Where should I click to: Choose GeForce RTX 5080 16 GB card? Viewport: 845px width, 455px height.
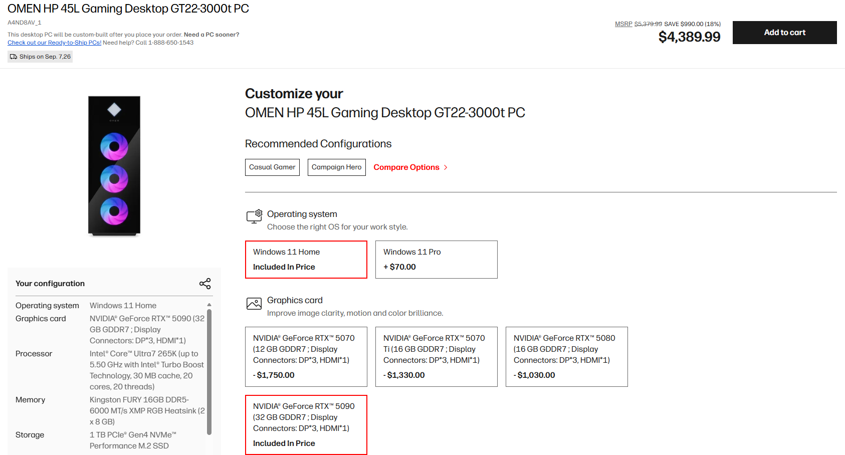click(x=567, y=357)
